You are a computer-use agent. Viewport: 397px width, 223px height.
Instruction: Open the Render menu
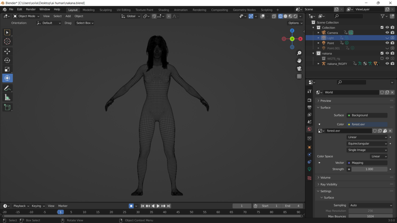(31, 9)
